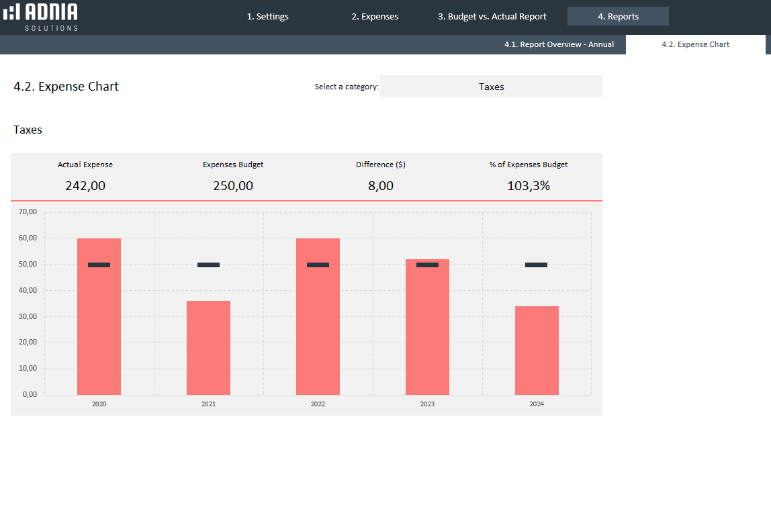Select the Difference value 8,00
Viewport: 771px width, 507px height.
(381, 186)
